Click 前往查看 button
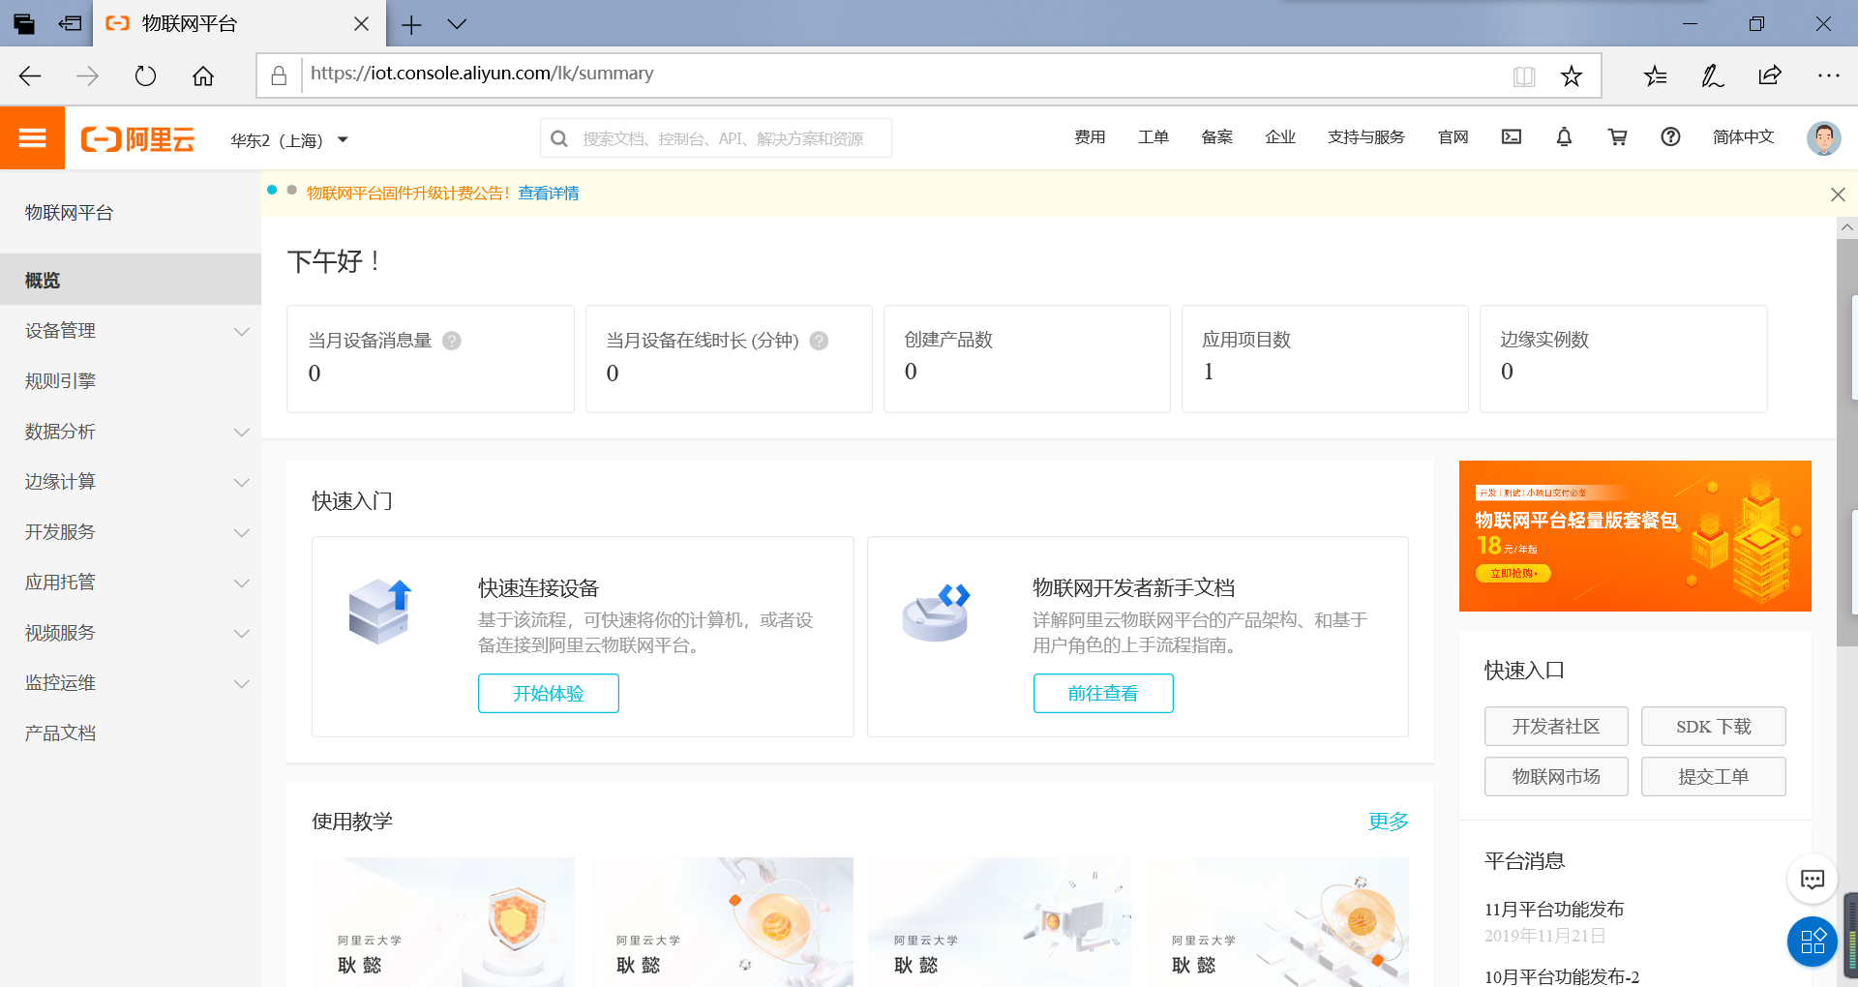This screenshot has width=1858, height=987. tap(1103, 694)
